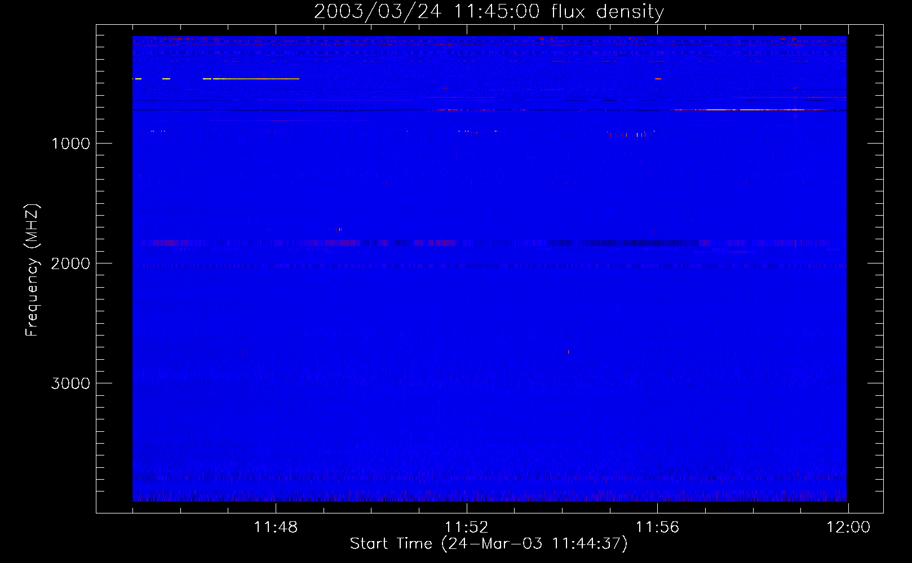Screen dimensions: 912x563
Task: Click the 3000 frequency axis label
Action: tap(70, 383)
